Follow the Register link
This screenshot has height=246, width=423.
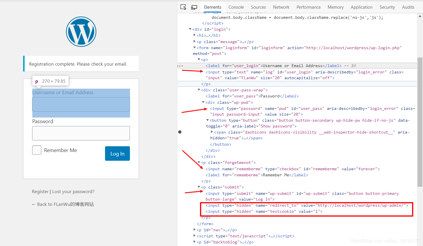(x=40, y=192)
